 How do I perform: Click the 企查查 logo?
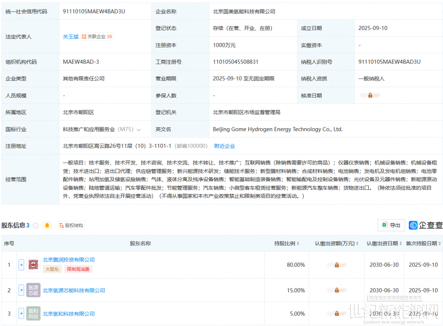(x=425, y=225)
